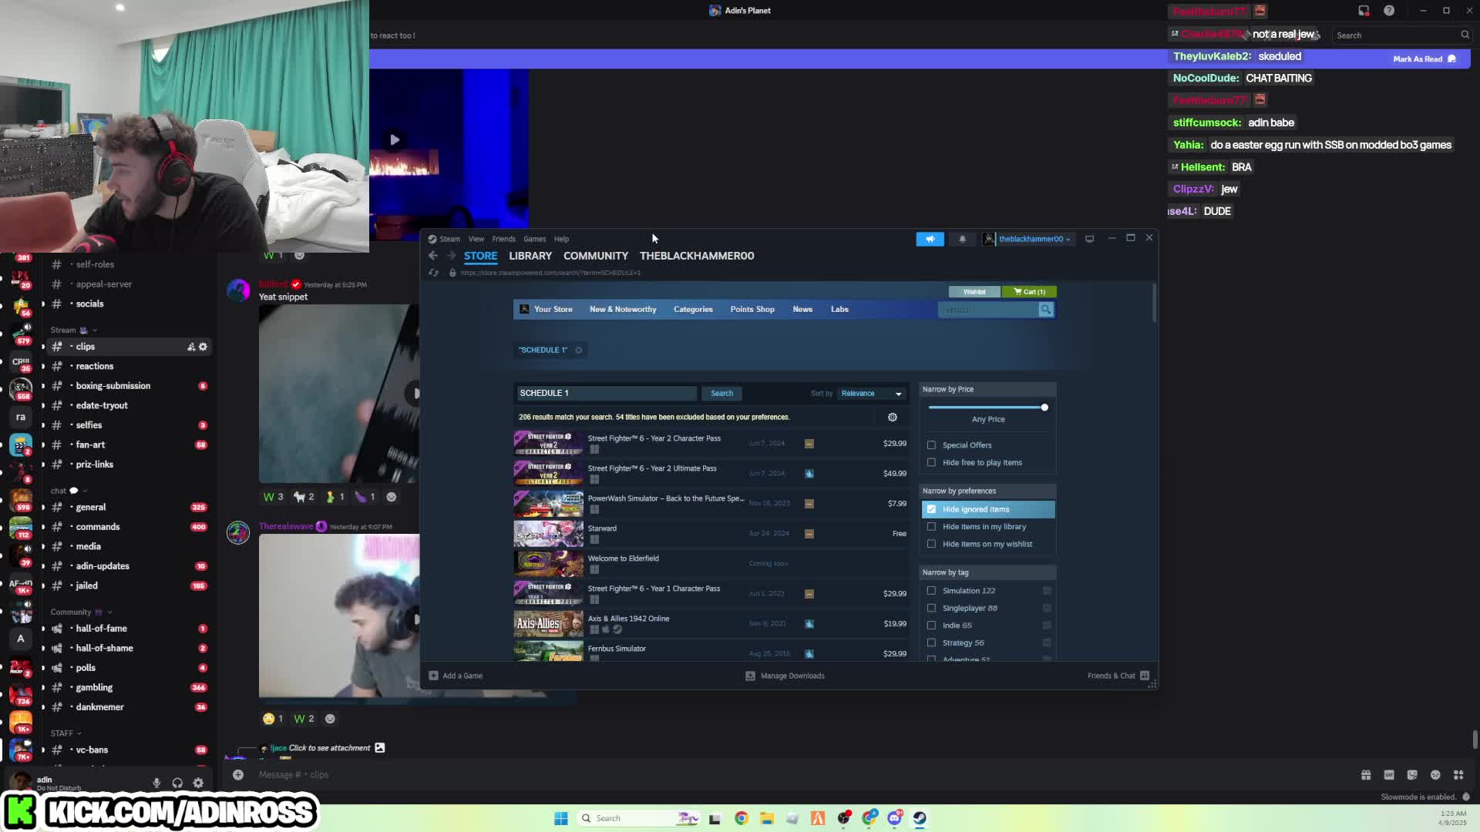Click Mark As Read in Discord
This screenshot has width=1480, height=832.
[1424, 59]
